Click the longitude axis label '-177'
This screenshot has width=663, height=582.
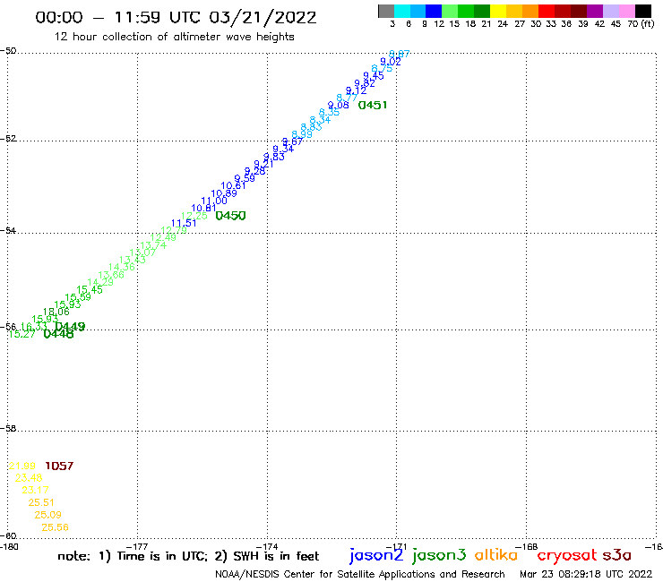pos(137,546)
